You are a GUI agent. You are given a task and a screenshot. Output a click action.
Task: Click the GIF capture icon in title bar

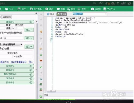click(x=123, y=3)
